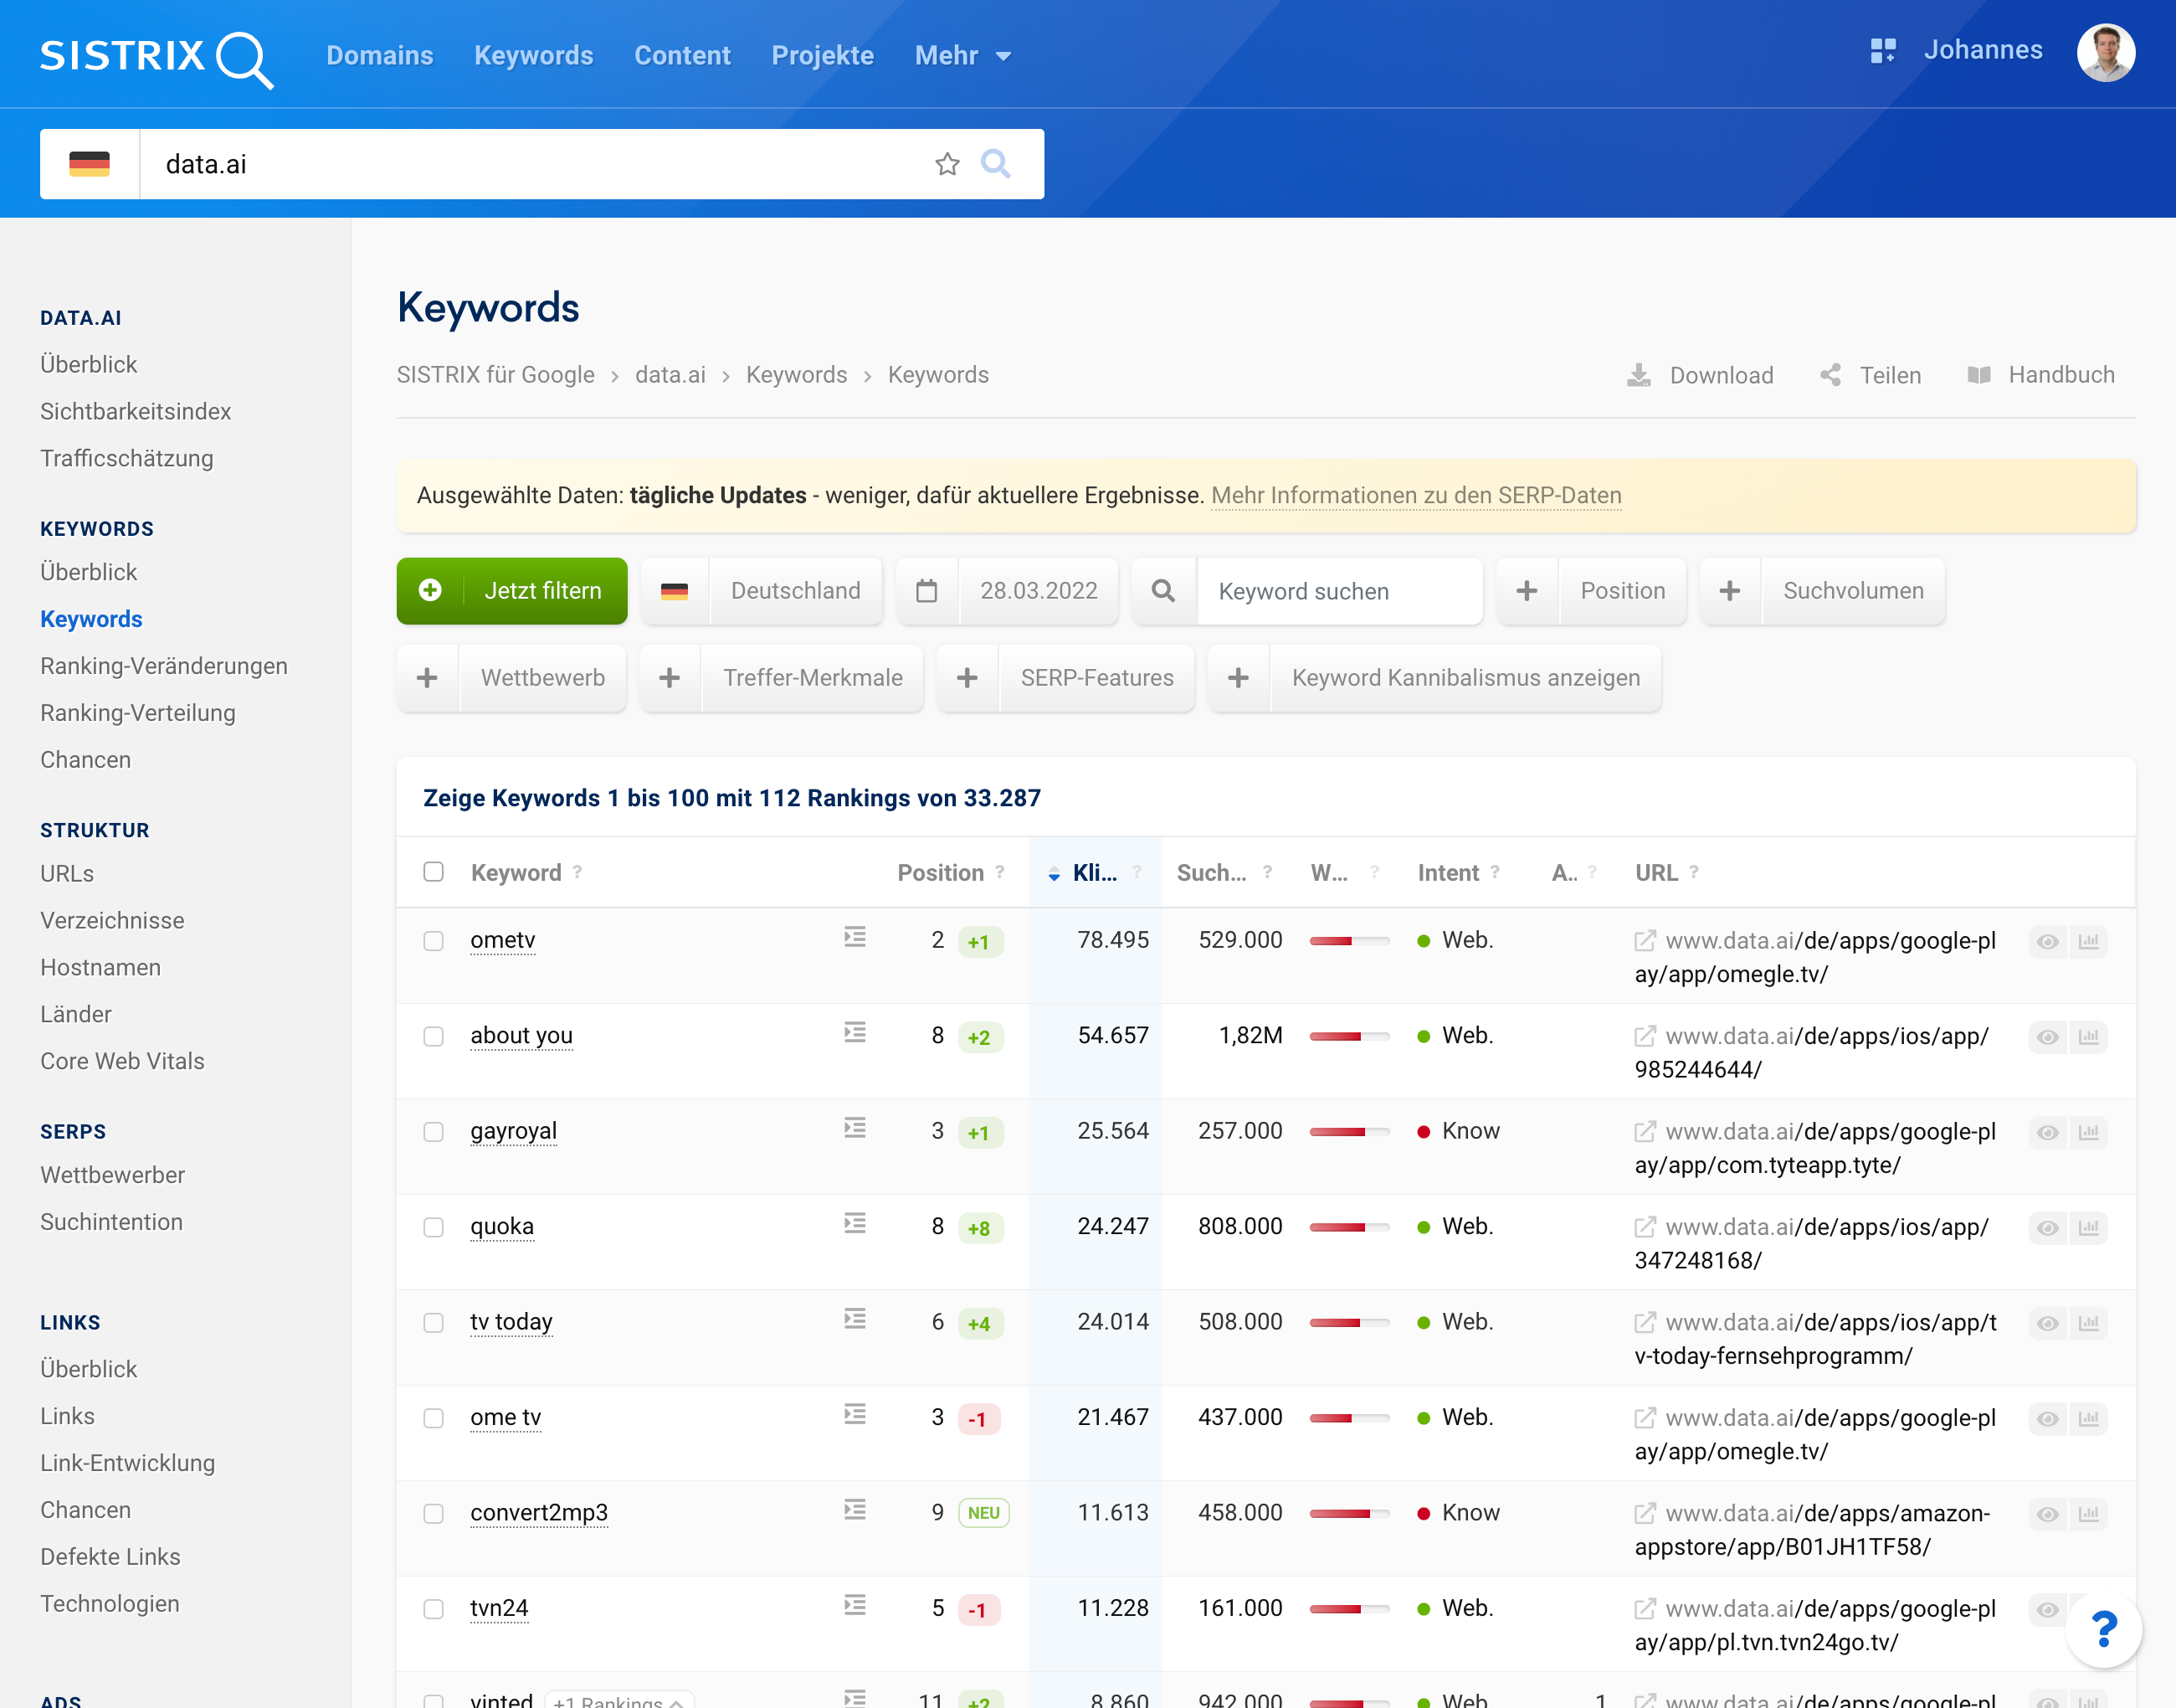Open the 28.03.2022 date picker
This screenshot has width=2176, height=1708.
pyautogui.click(x=1007, y=591)
